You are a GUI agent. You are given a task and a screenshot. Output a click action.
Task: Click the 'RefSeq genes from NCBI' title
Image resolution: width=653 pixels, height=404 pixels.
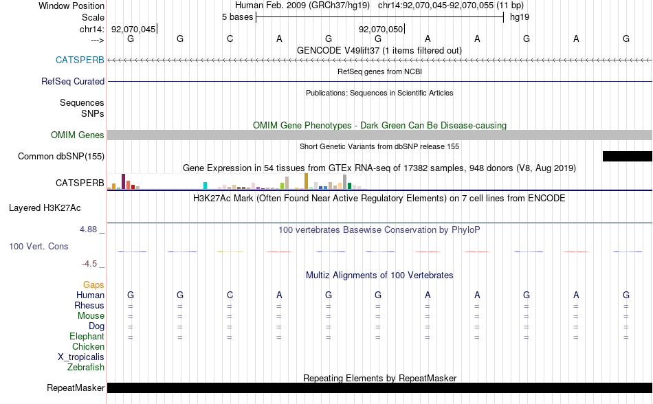(x=379, y=71)
